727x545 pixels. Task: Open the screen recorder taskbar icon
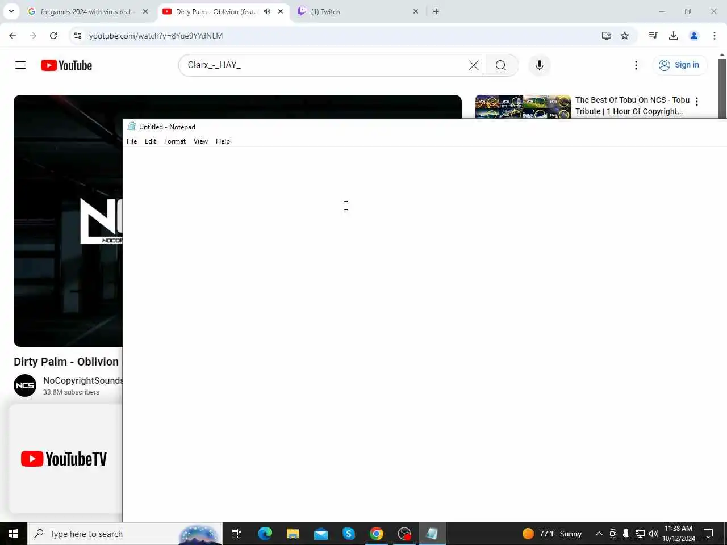(404, 534)
